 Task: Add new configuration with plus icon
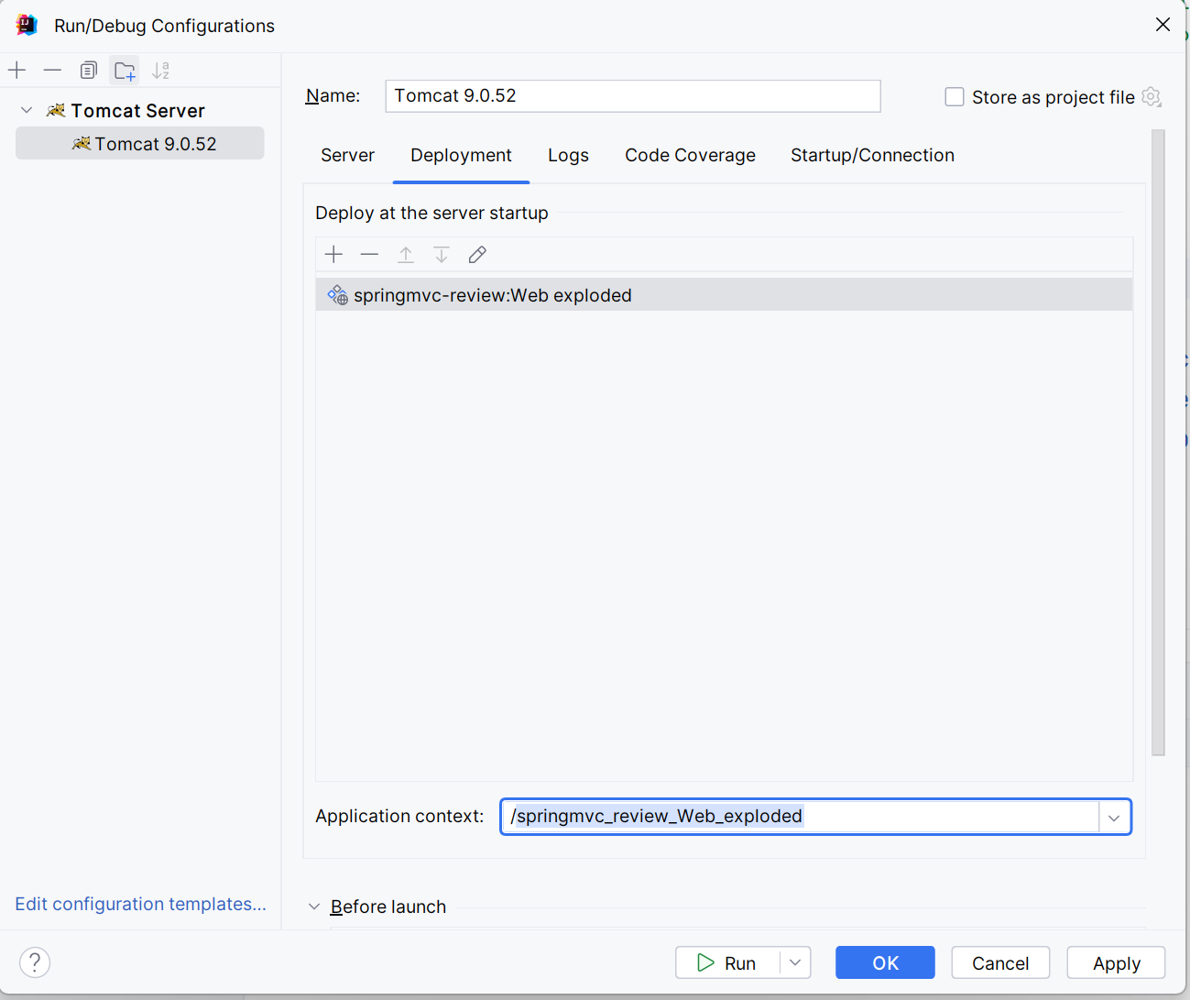pyautogui.click(x=17, y=71)
